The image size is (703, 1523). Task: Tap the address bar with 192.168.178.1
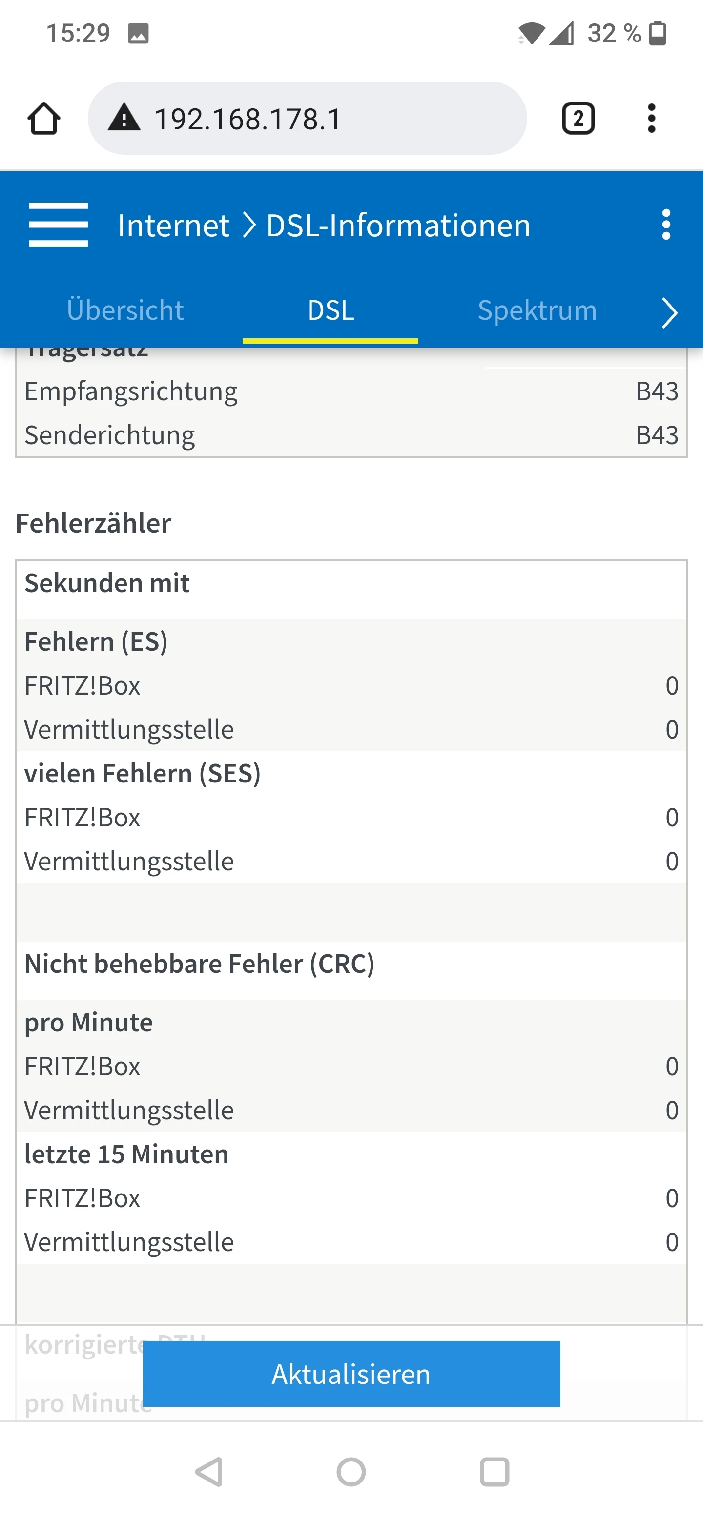coord(308,119)
